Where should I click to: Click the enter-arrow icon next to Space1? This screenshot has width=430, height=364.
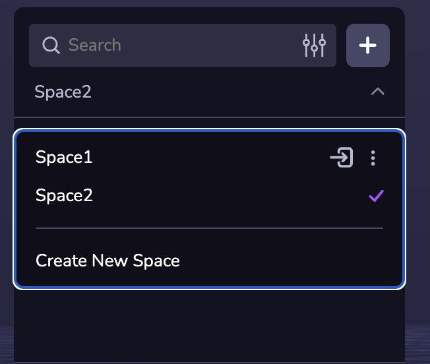coord(341,158)
